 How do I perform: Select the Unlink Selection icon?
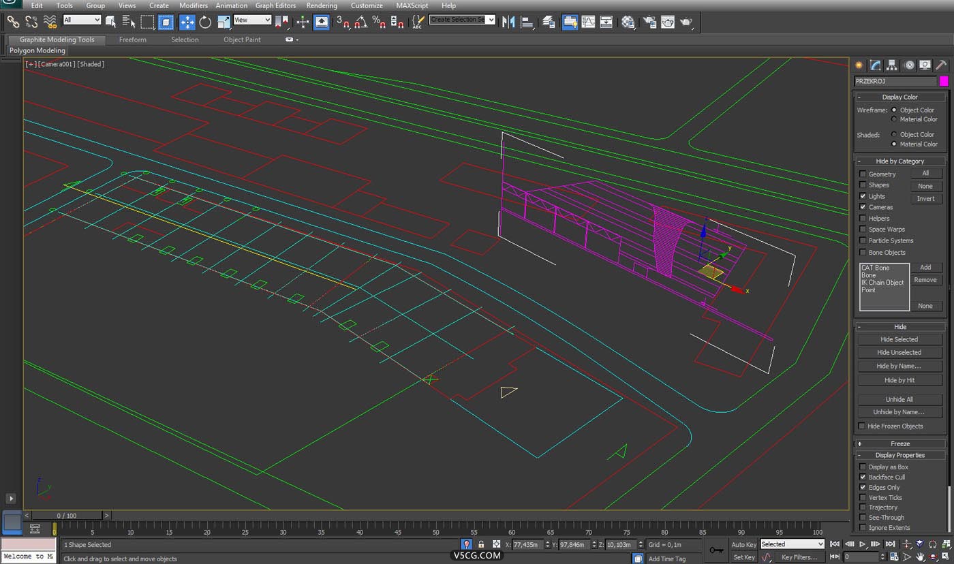(x=31, y=22)
